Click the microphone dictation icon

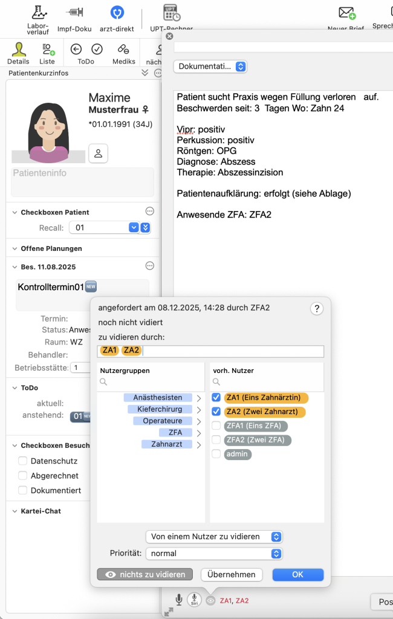click(179, 599)
